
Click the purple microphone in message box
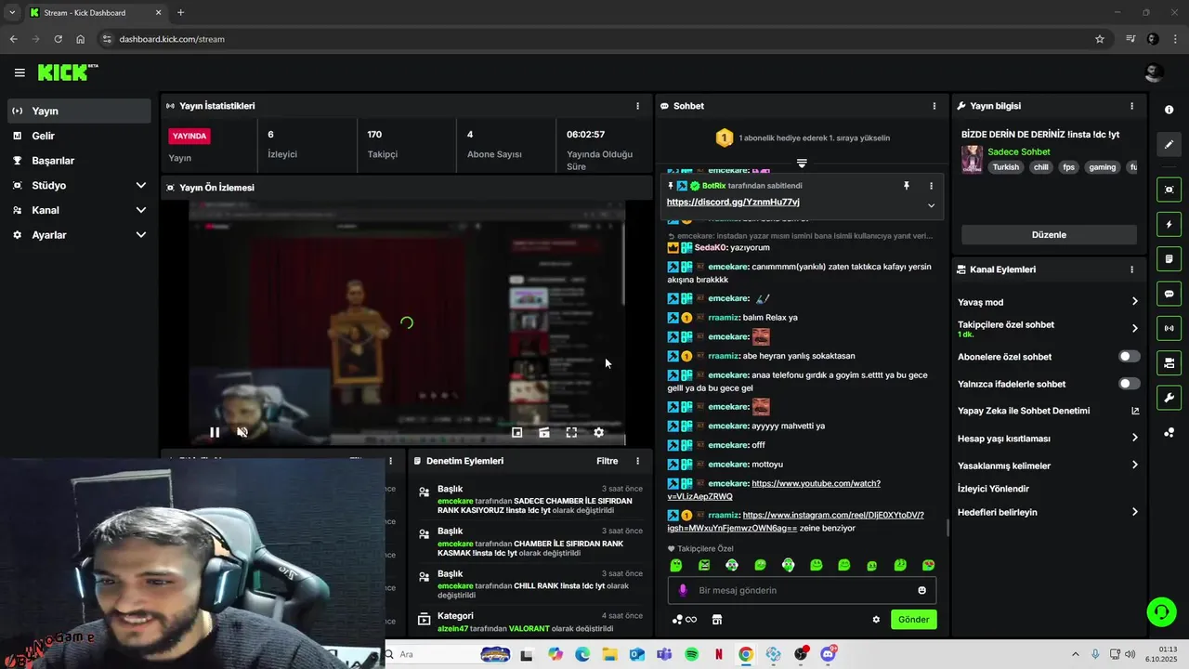[x=683, y=590]
